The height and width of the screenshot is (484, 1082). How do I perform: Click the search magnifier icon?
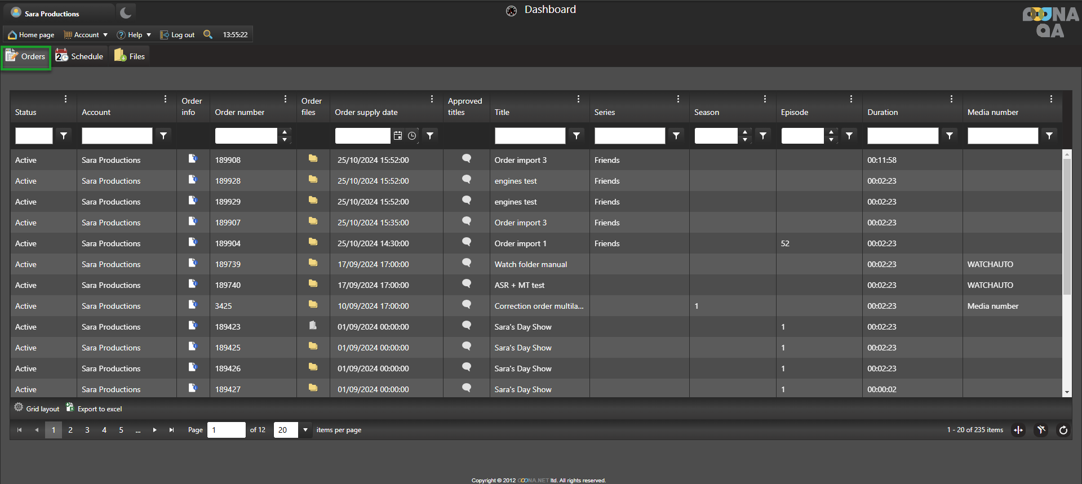[x=208, y=34]
